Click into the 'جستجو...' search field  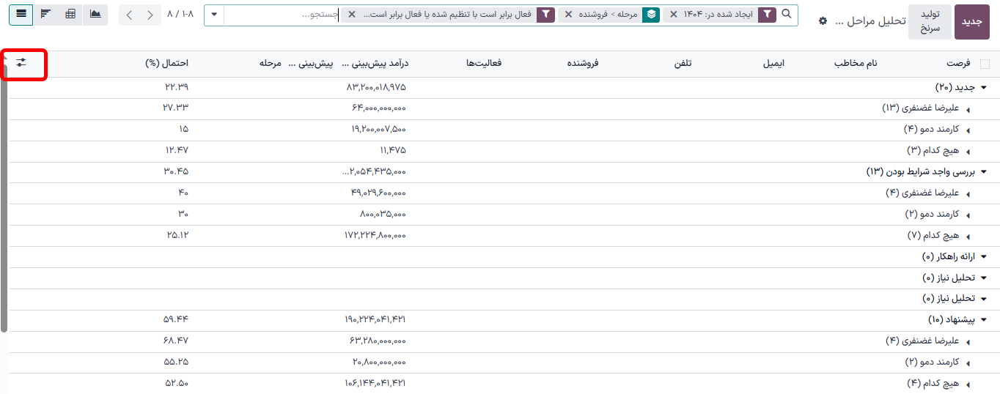coord(279,15)
